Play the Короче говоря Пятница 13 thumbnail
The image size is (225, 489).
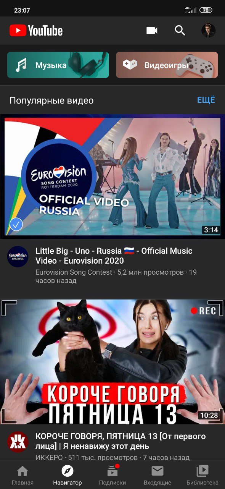pos(112,361)
